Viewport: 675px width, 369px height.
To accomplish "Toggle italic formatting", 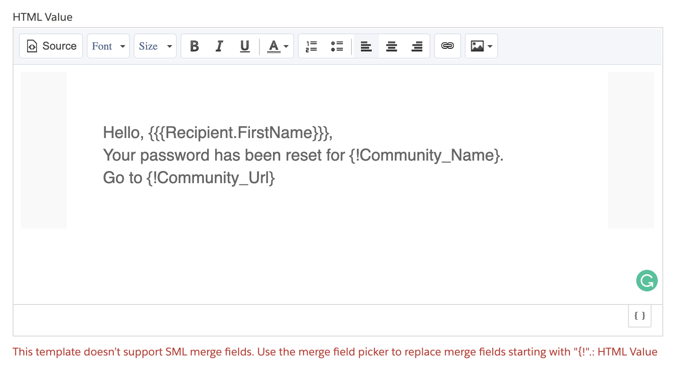I will 219,46.
